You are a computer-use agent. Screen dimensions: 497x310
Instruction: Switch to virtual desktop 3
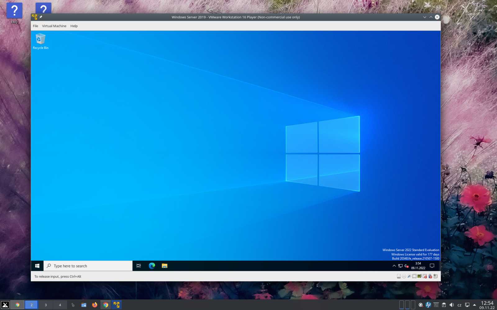pos(46,305)
